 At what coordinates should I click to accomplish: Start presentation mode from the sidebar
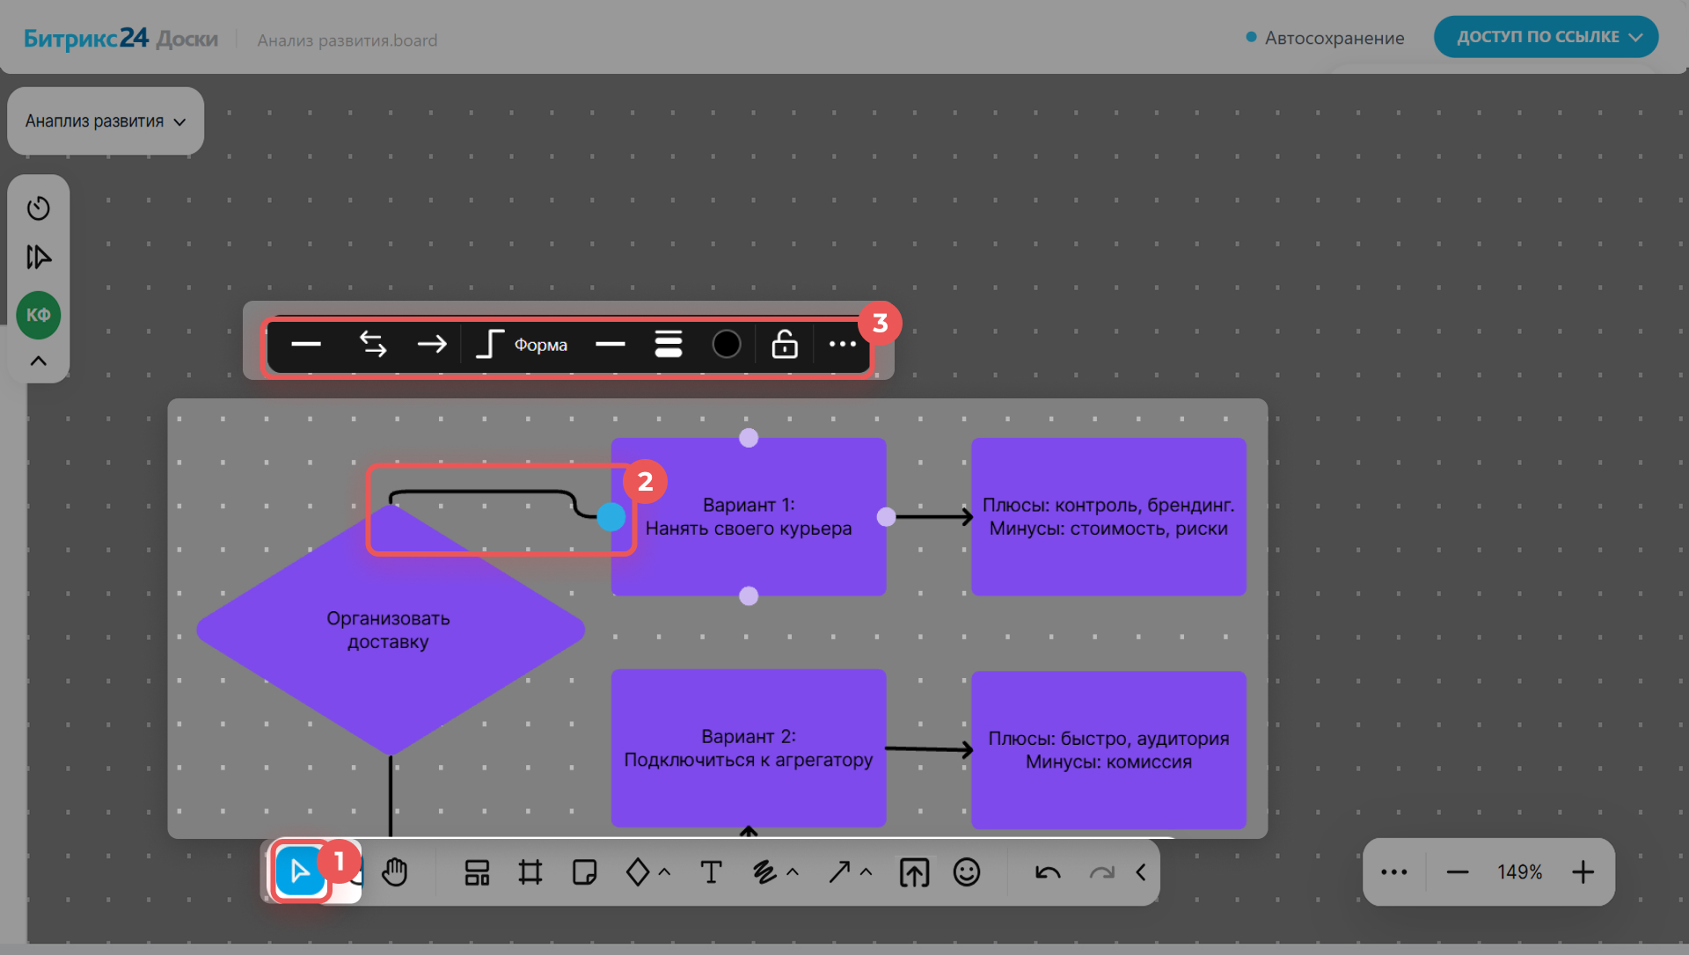pyautogui.click(x=39, y=258)
